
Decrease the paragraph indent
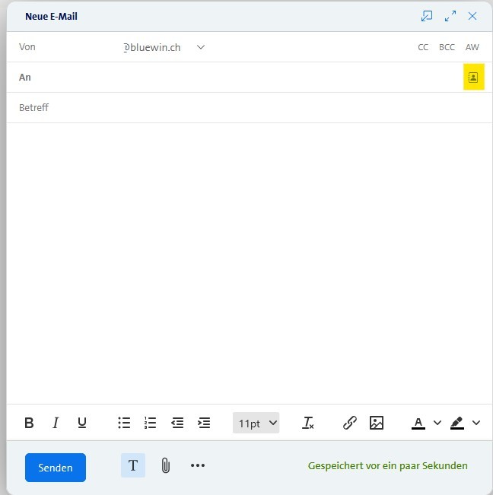click(x=177, y=423)
